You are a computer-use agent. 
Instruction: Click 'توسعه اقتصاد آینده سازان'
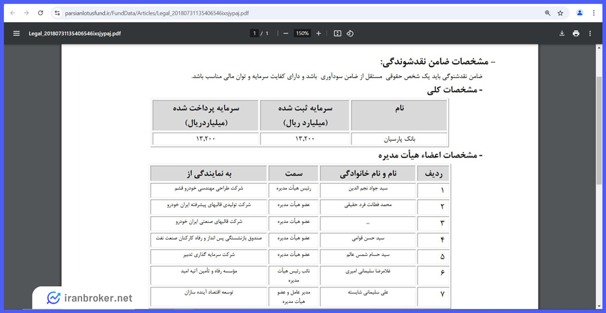(209, 293)
